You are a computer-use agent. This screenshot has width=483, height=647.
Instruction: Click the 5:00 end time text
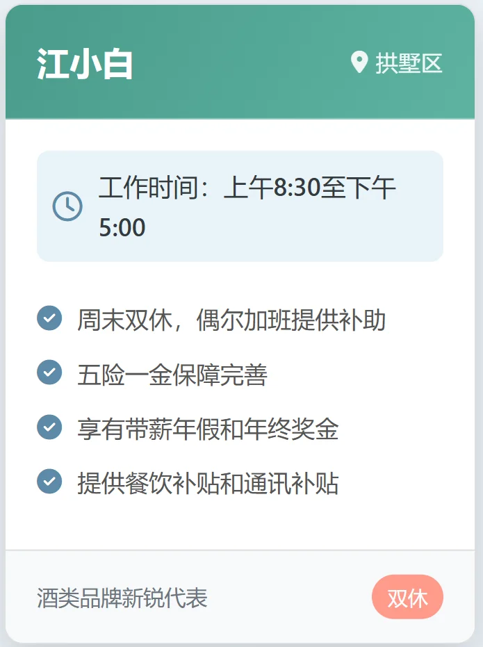(x=122, y=227)
